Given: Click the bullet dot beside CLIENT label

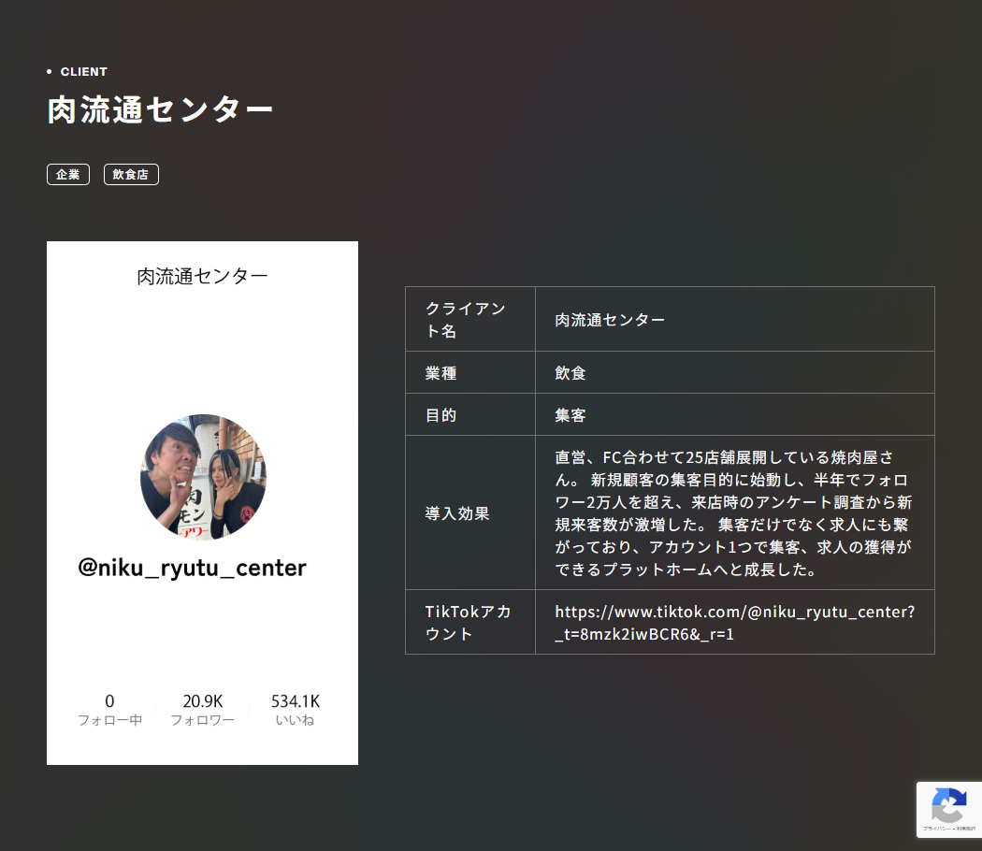Looking at the screenshot, I should pos(49,71).
